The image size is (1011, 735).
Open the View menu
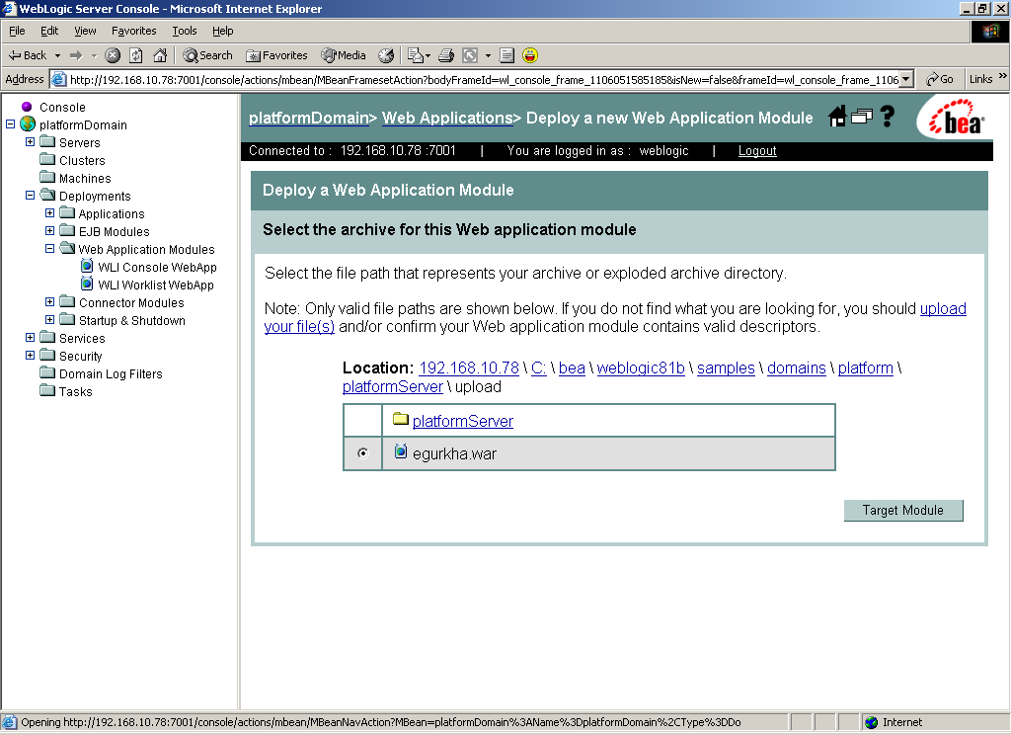(85, 31)
